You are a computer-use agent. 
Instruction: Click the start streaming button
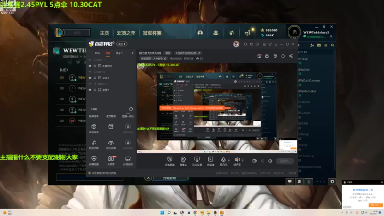point(285,161)
